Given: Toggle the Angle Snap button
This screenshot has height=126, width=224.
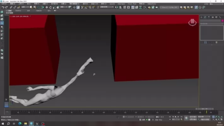Looking at the screenshot, I should (x=86, y=7).
